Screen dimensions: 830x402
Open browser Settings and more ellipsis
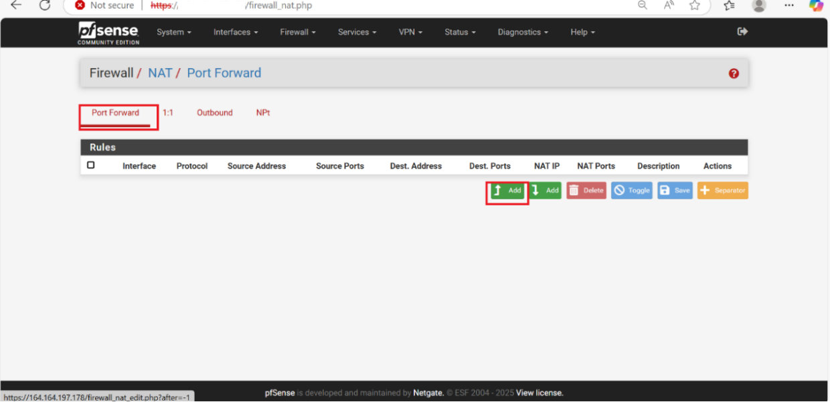(x=788, y=5)
